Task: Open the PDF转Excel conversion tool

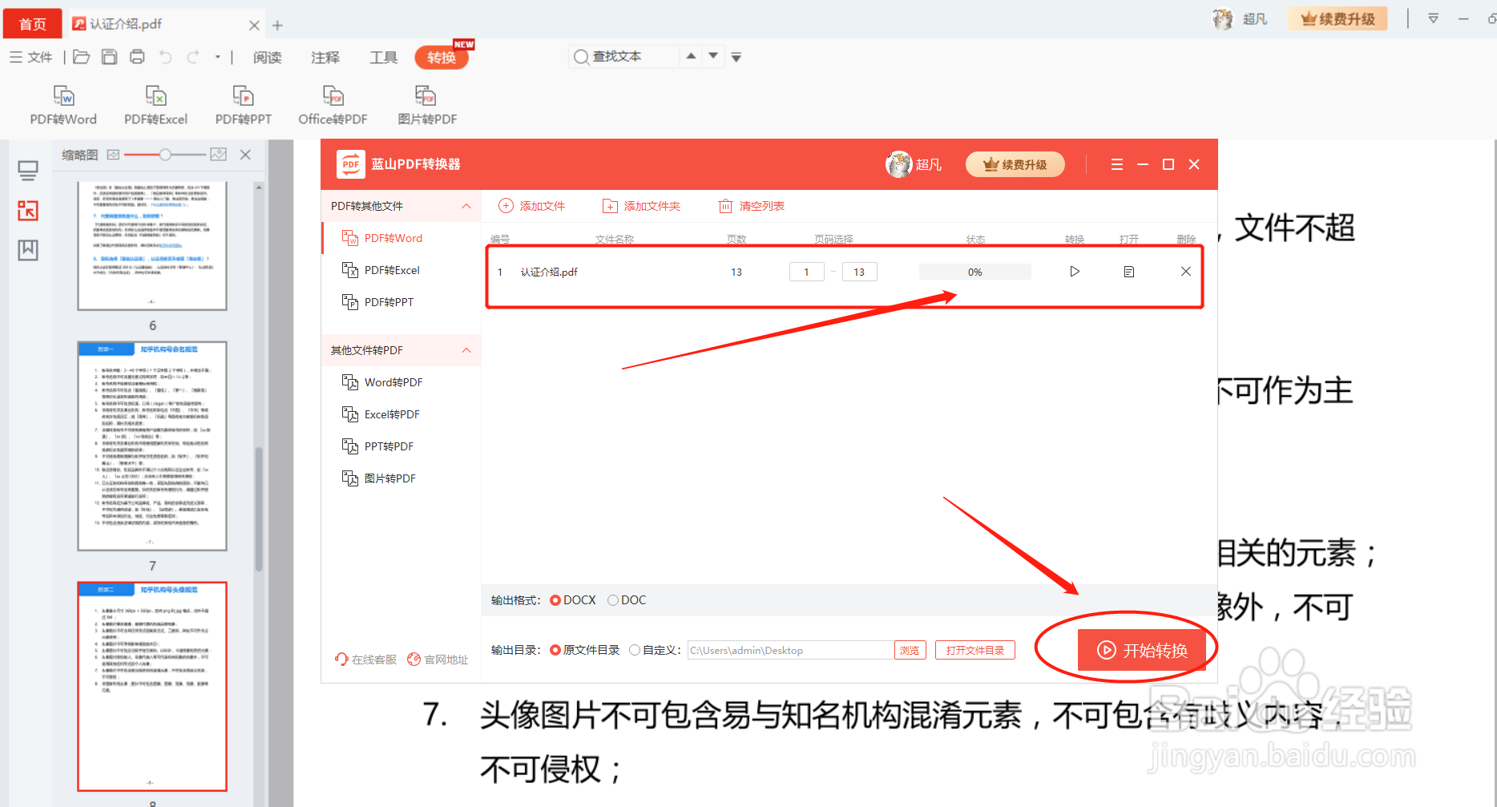Action: point(155,105)
